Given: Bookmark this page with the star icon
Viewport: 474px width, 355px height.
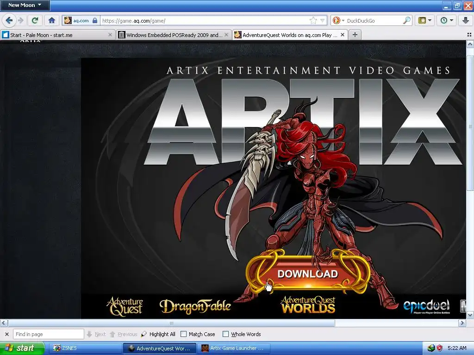Looking at the screenshot, I should point(313,20).
